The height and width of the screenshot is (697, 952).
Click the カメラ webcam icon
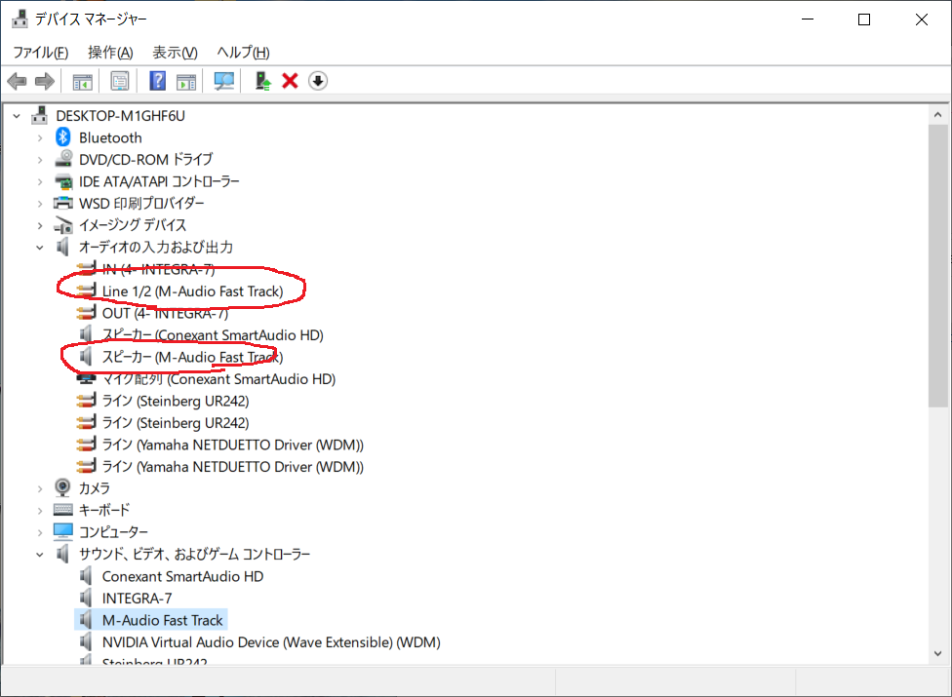point(62,487)
